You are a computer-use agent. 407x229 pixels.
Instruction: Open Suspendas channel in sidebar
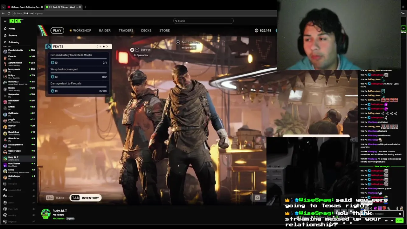tap(19, 95)
